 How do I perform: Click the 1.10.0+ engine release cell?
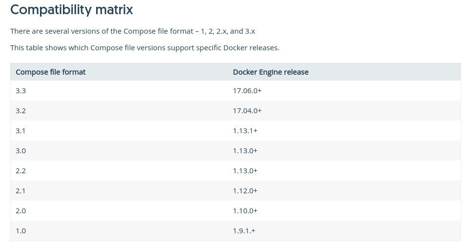click(x=245, y=211)
